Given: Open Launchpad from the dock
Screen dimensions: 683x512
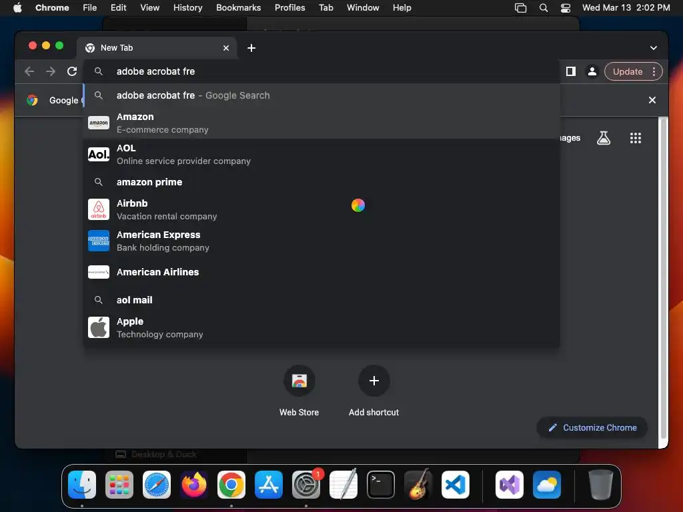Looking at the screenshot, I should pos(119,485).
